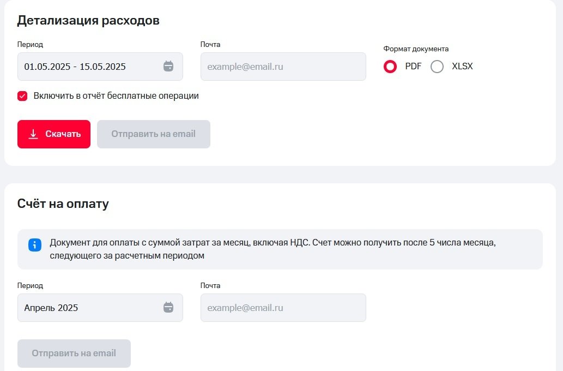This screenshot has width=563, height=371.
Task: Toggle the free operations checkbox
Action: click(x=22, y=96)
